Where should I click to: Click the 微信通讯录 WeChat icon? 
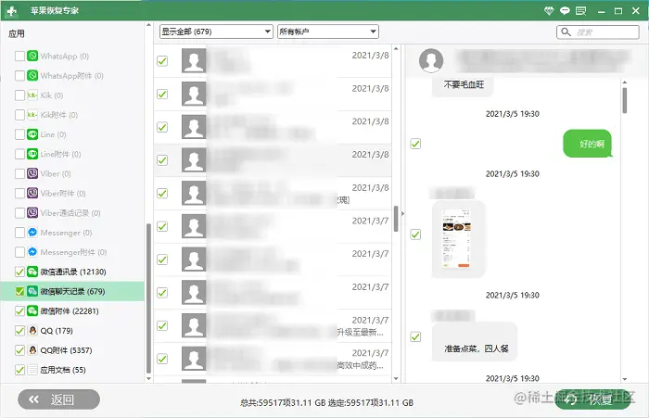tap(32, 272)
